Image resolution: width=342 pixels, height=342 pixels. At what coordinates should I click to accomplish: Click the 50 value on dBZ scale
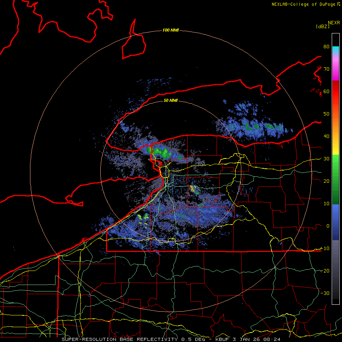pos(326,114)
